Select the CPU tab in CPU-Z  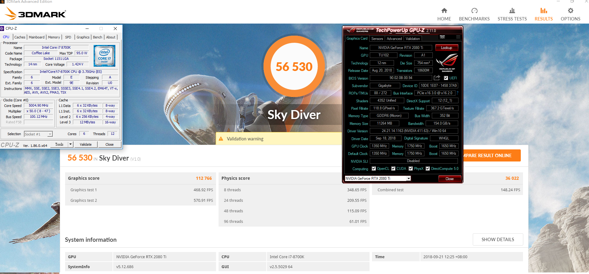[x=6, y=37]
